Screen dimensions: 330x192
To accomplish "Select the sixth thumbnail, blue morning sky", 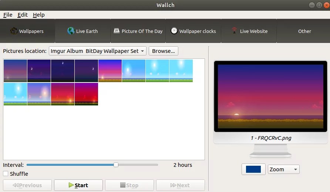I will pos(134,71).
